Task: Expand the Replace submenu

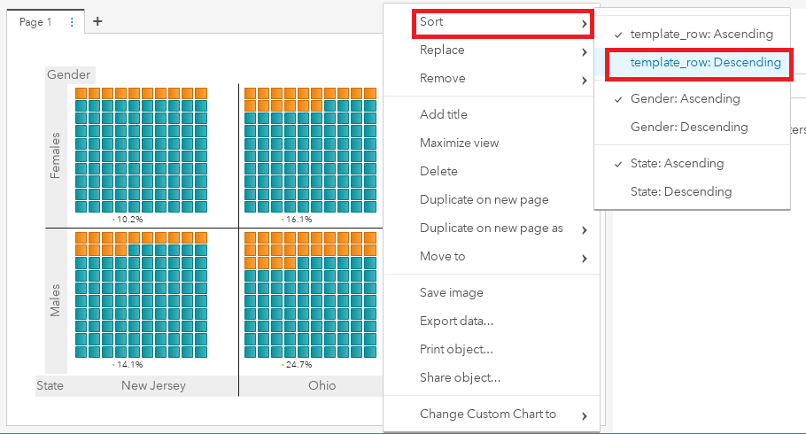Action: pos(501,50)
